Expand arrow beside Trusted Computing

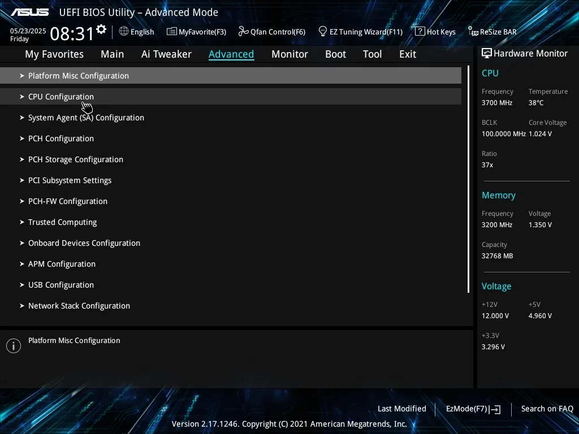(x=22, y=222)
